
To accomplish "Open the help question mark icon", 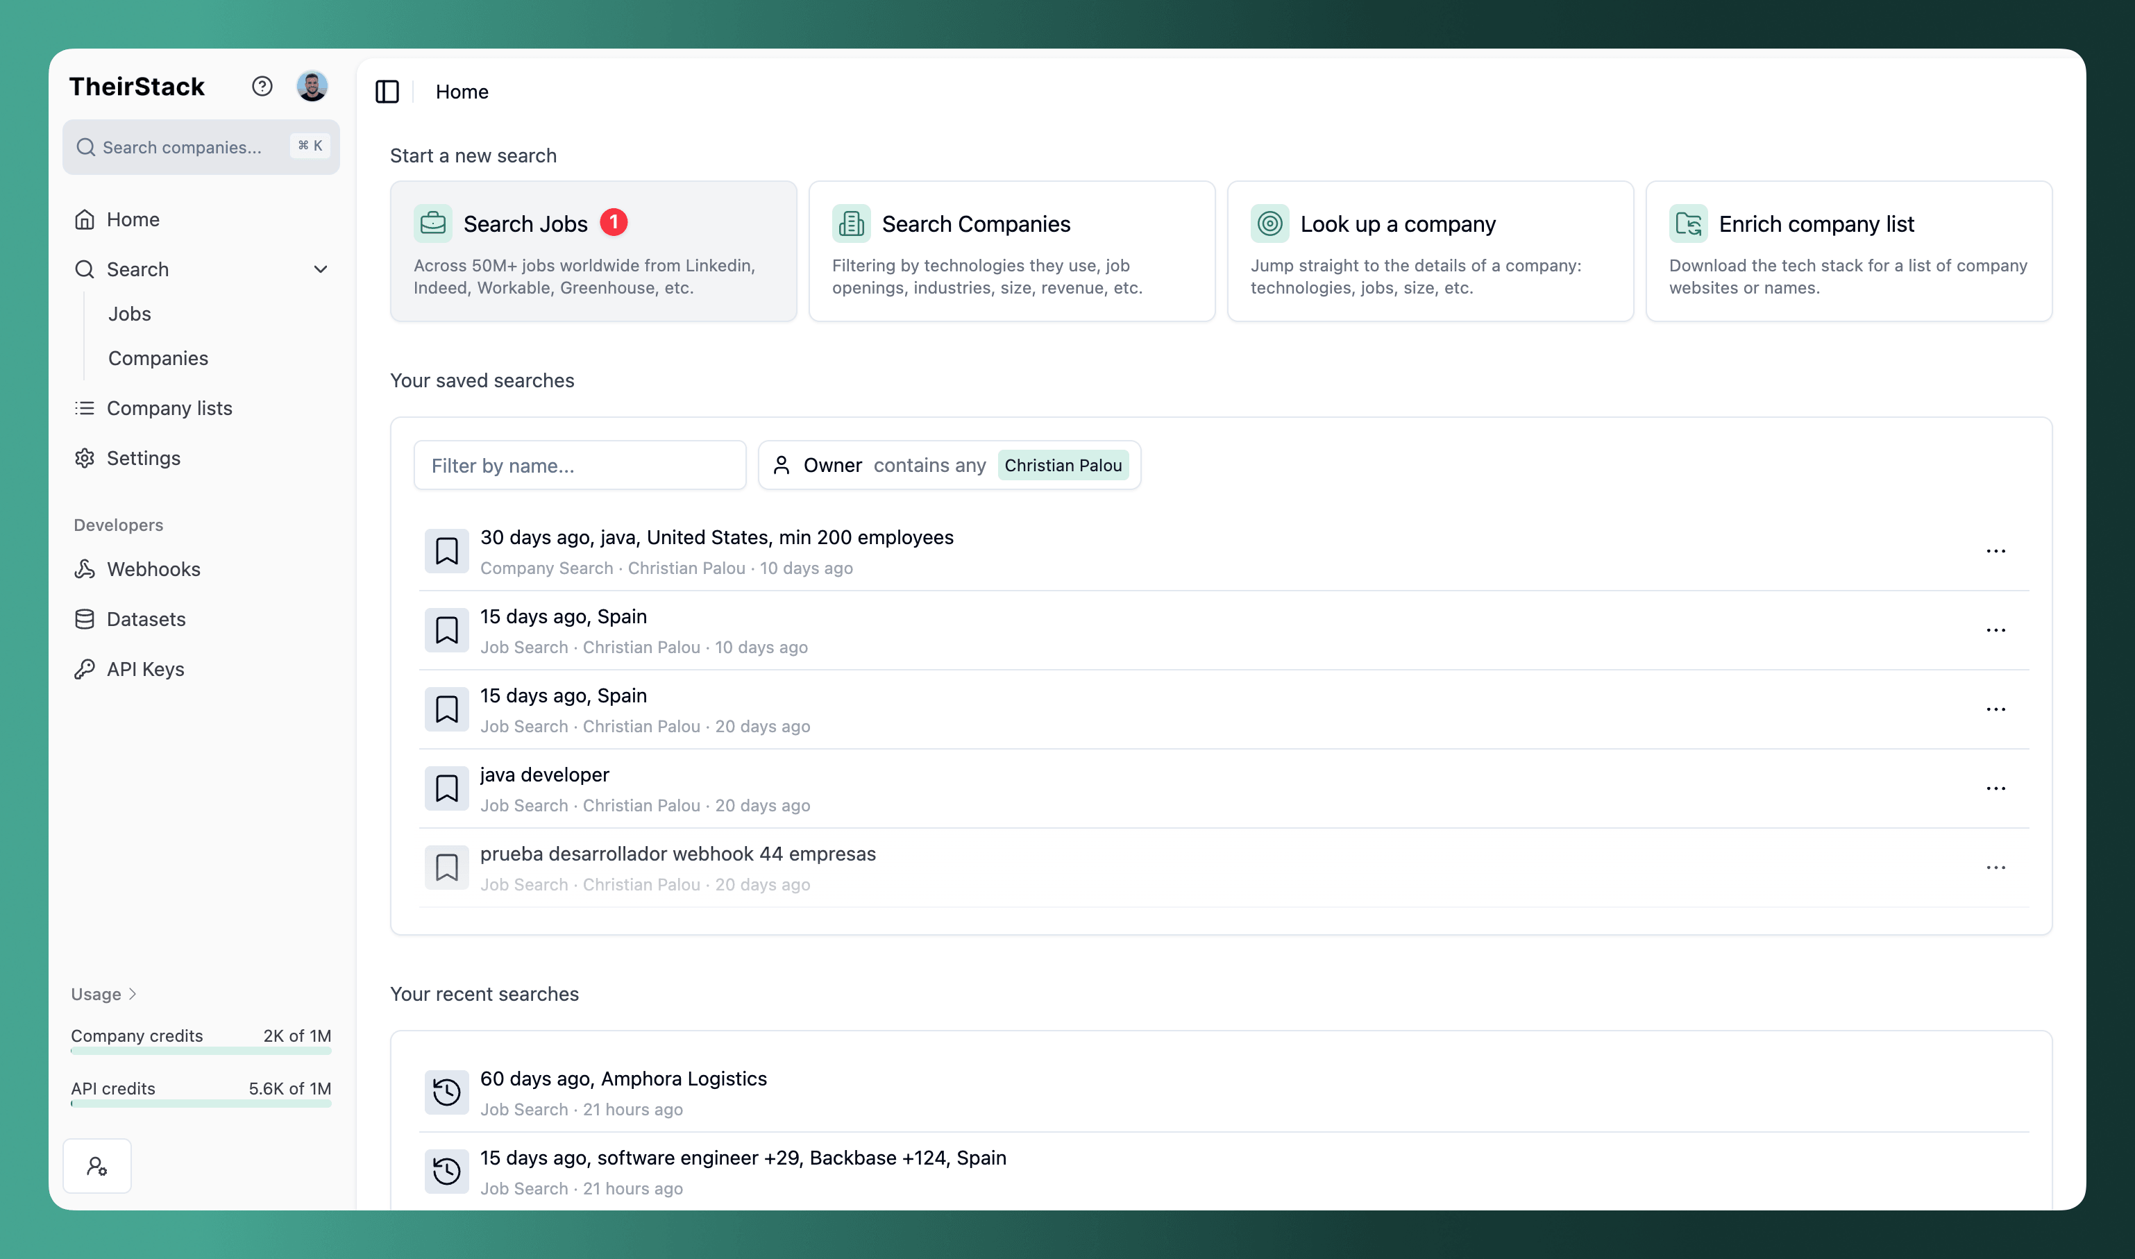I will (262, 87).
